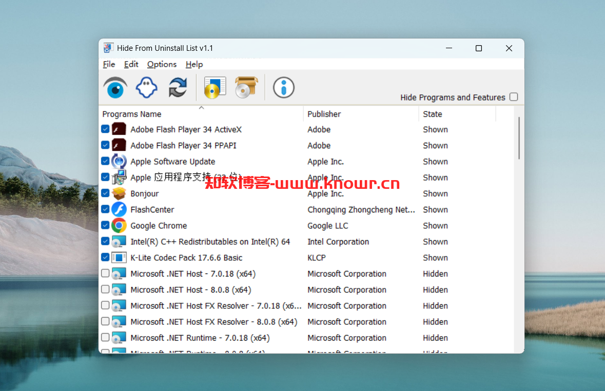This screenshot has height=391, width=605.
Task: Select the FlashCenter program name
Action: click(152, 209)
